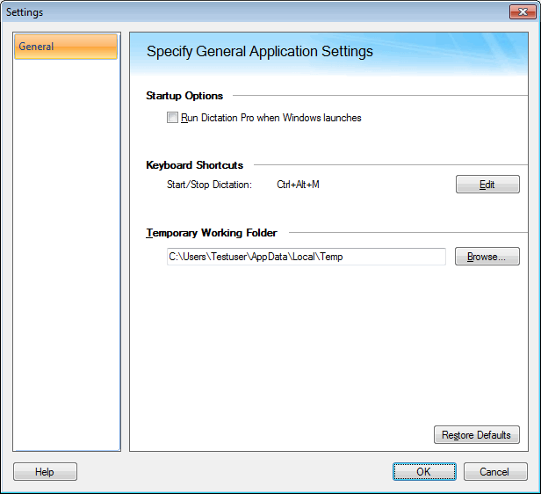Image resolution: width=541 pixels, height=494 pixels.
Task: Click the 'Start/Stop Dictation:' label
Action: (x=209, y=185)
